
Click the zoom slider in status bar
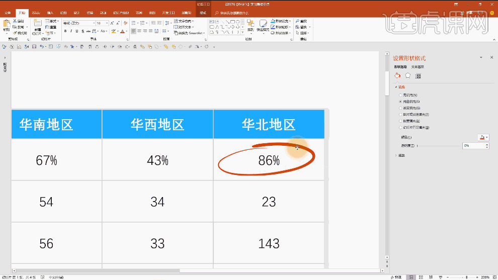click(x=462, y=277)
